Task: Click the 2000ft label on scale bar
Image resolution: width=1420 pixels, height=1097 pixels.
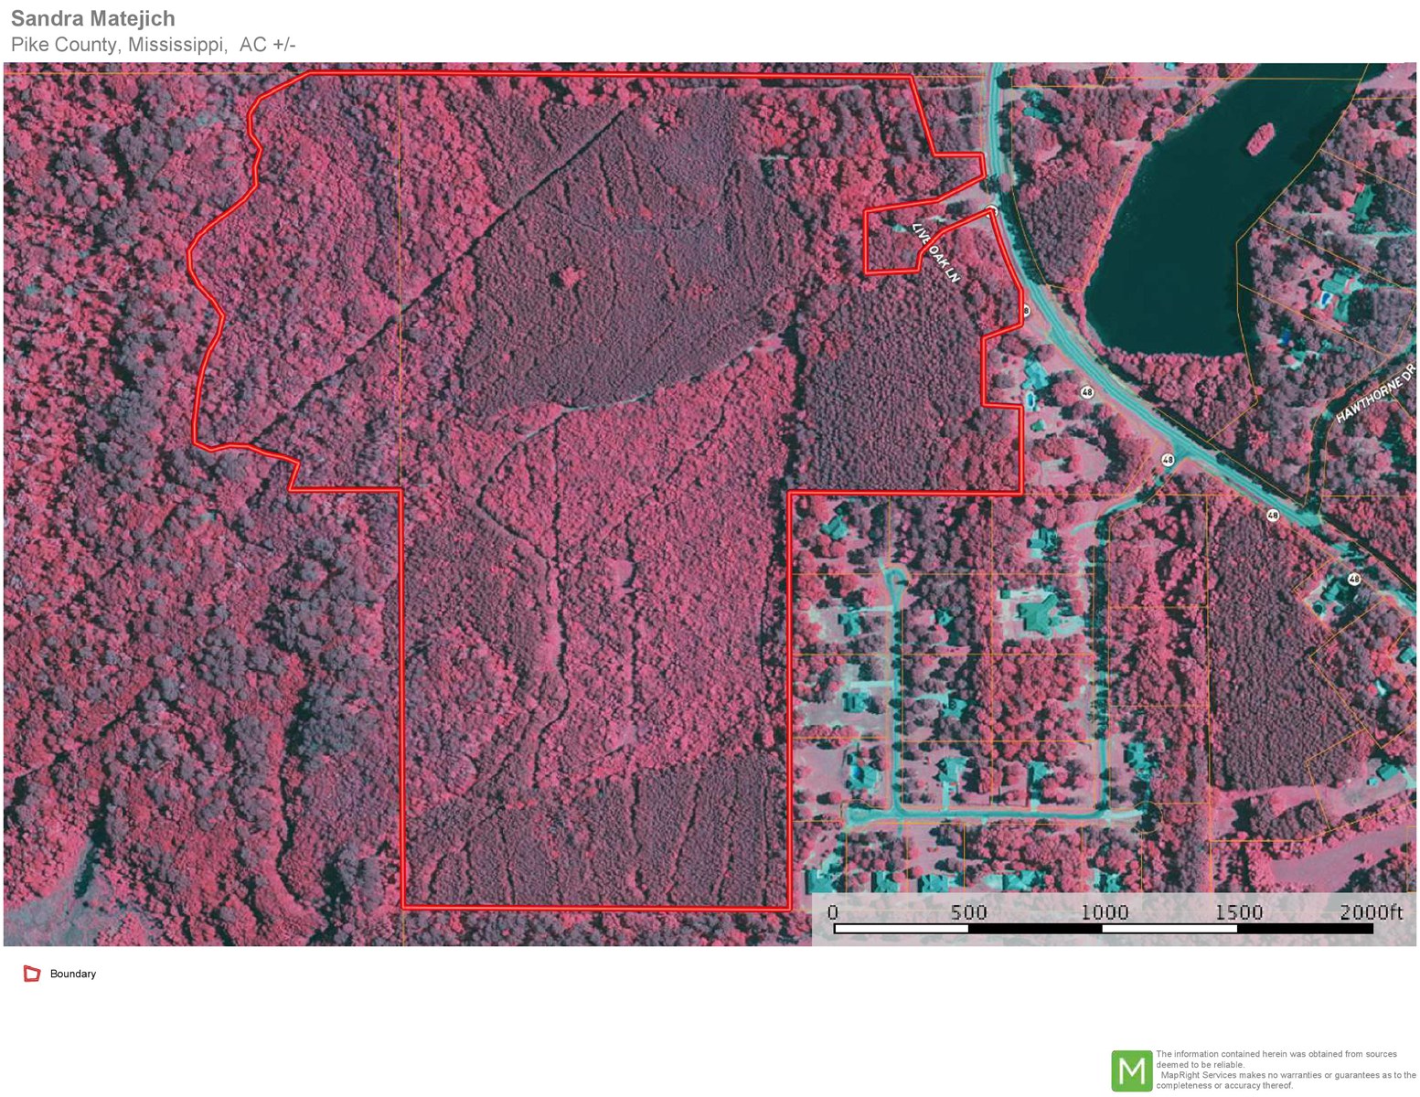Action: 1370,912
